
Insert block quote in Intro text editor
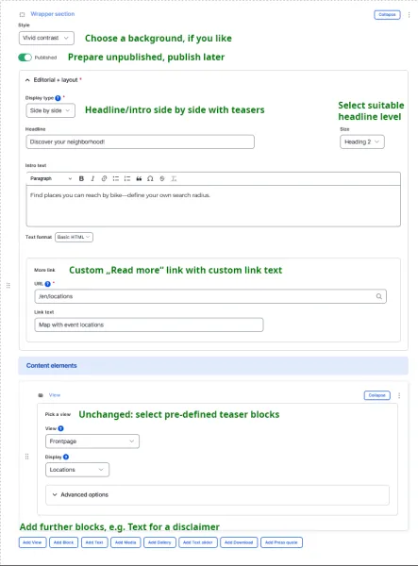click(139, 178)
